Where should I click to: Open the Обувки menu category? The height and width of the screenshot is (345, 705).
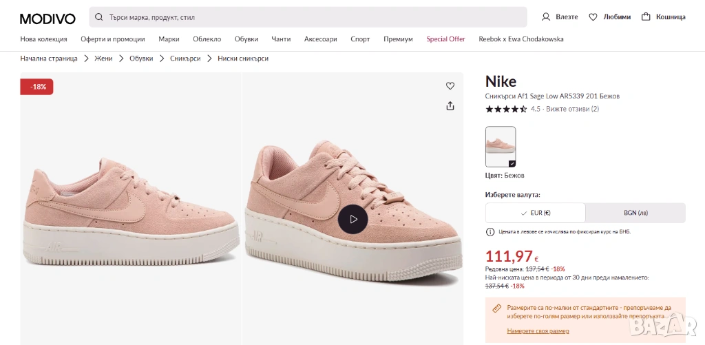click(x=246, y=39)
